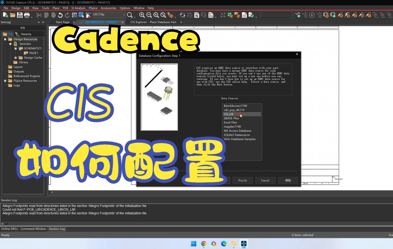The image size is (393, 249).
Task: Save the design with the floppy icon
Action: pos(20,15)
